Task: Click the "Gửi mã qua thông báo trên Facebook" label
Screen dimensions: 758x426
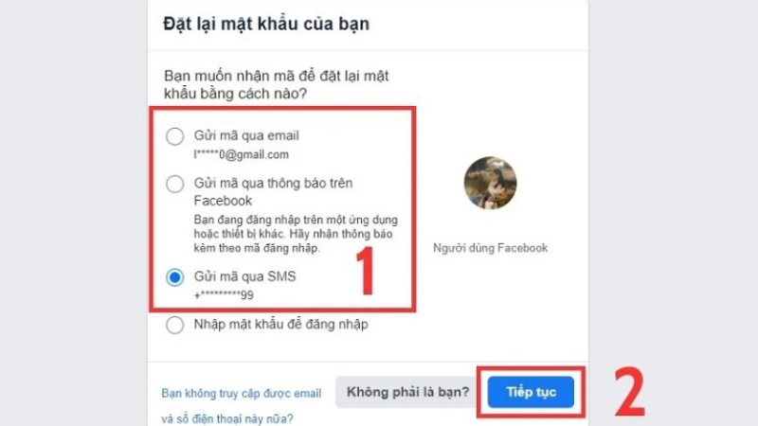Action: coord(273,192)
